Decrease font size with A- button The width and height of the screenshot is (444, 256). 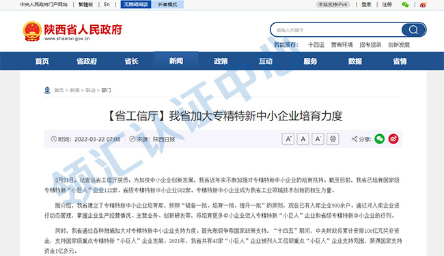318,139
